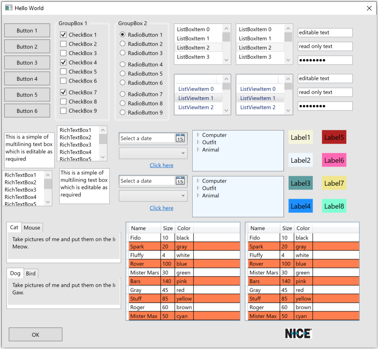Expand the Animal node in the second tree view
This screenshot has height=349, width=378.
(198, 196)
